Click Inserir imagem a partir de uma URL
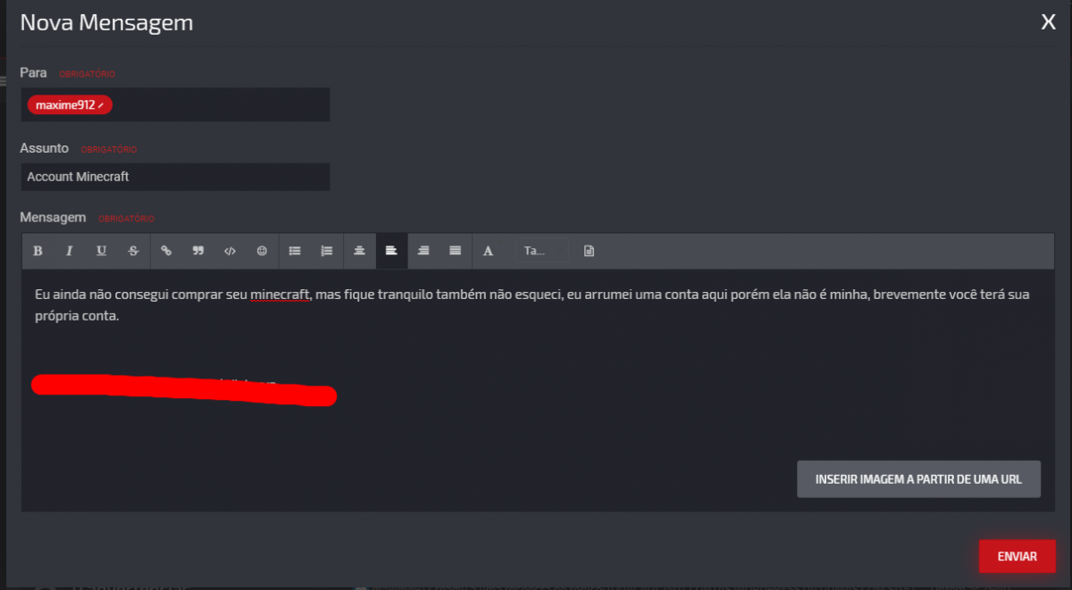The width and height of the screenshot is (1072, 590). coord(918,479)
